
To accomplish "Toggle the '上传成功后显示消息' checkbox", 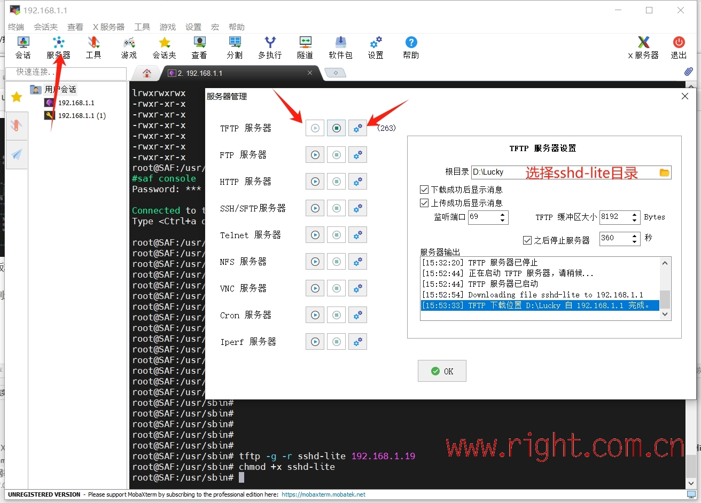I will pos(424,203).
